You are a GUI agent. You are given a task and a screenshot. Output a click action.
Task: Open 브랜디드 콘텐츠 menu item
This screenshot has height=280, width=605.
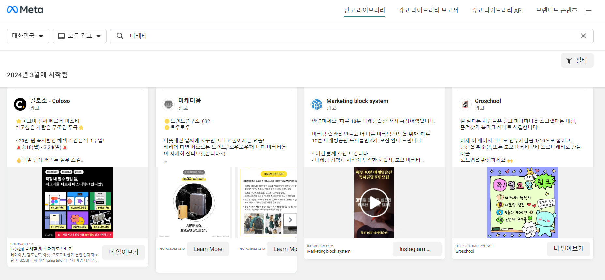556,10
